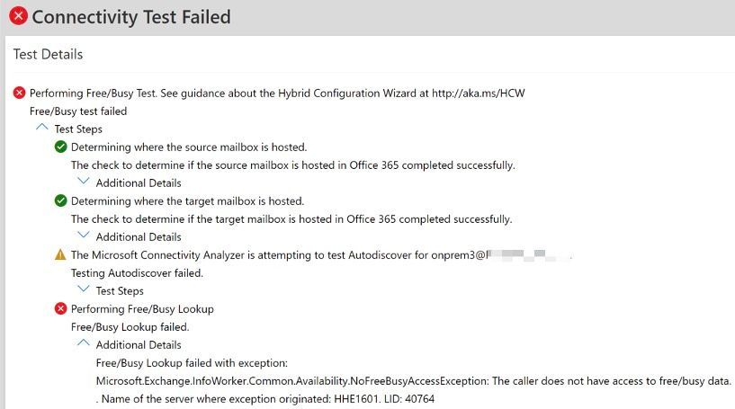Screen dimensions: 735x409
Task: Click green check icon for target mailbox step
Action: tap(61, 200)
